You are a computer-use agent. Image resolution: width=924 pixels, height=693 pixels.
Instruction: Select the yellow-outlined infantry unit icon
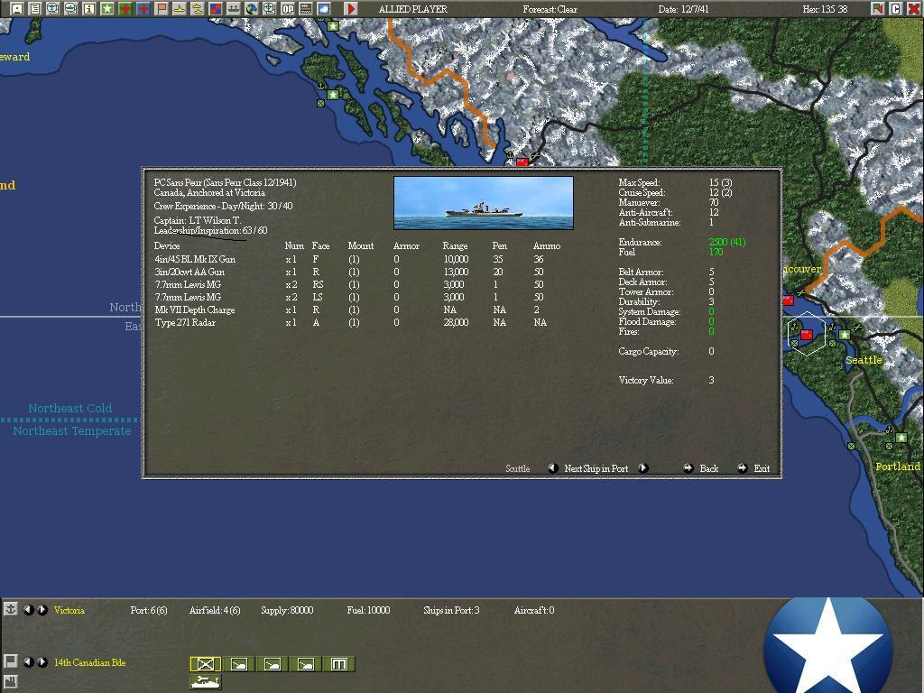(205, 664)
